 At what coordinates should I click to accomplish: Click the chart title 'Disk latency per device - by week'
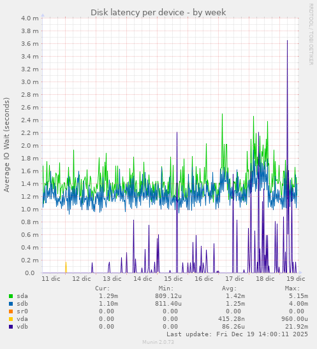[158, 13]
